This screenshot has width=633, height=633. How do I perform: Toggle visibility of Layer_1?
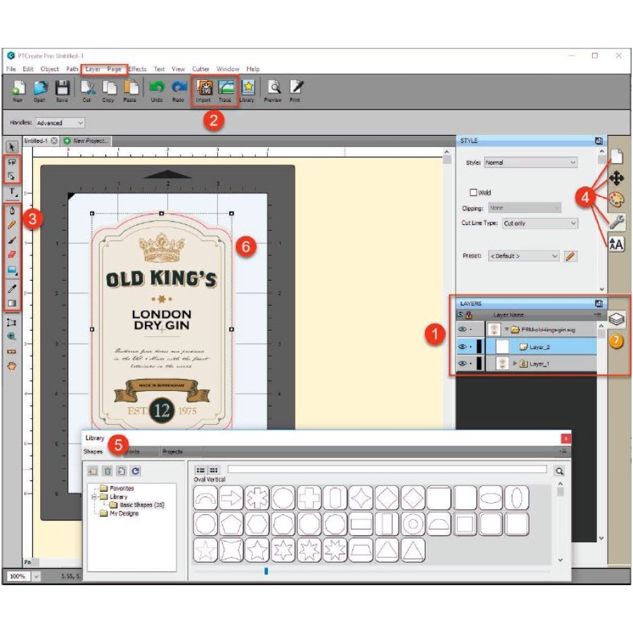click(463, 364)
